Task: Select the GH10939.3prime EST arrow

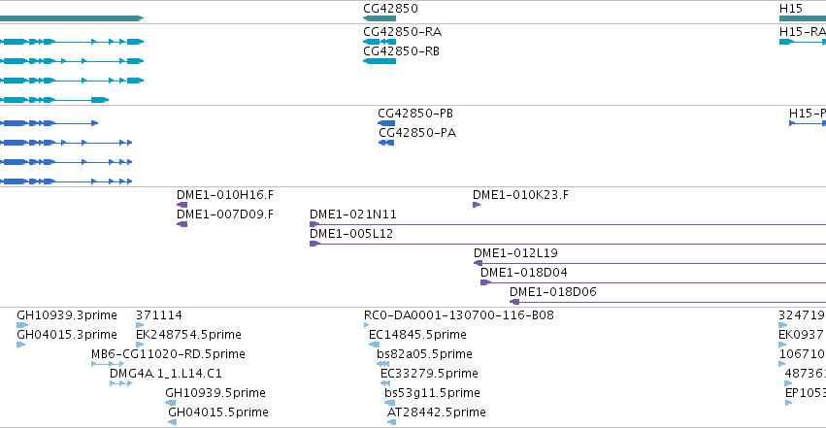Action: click(x=22, y=325)
